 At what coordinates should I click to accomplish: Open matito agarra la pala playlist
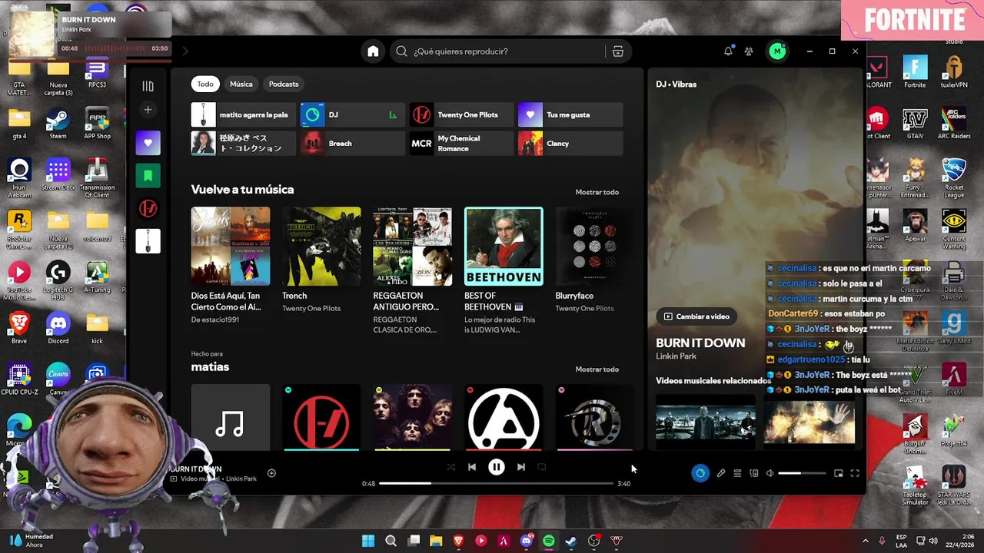pyautogui.click(x=244, y=115)
